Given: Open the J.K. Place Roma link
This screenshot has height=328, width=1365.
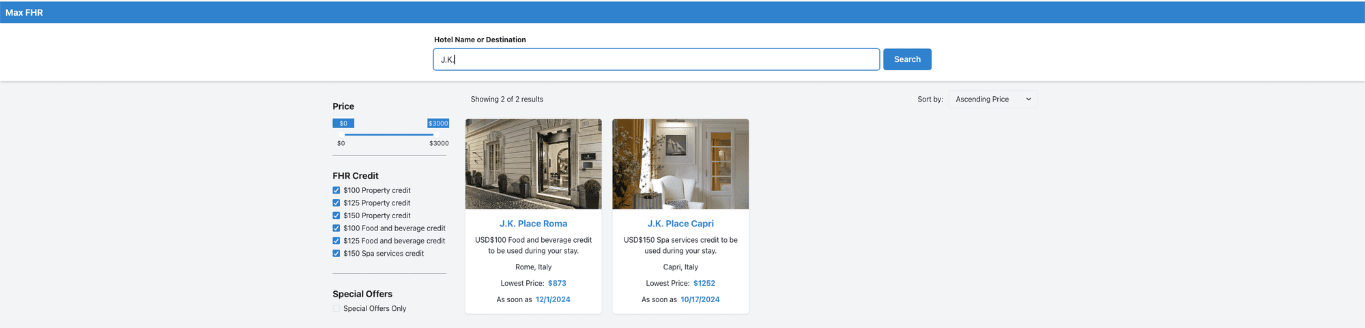Looking at the screenshot, I should click(534, 224).
